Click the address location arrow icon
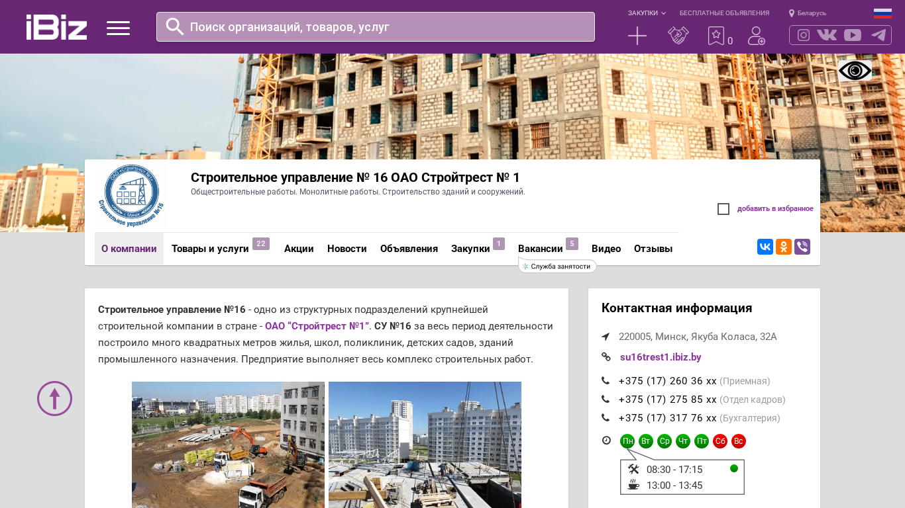 [x=606, y=337]
